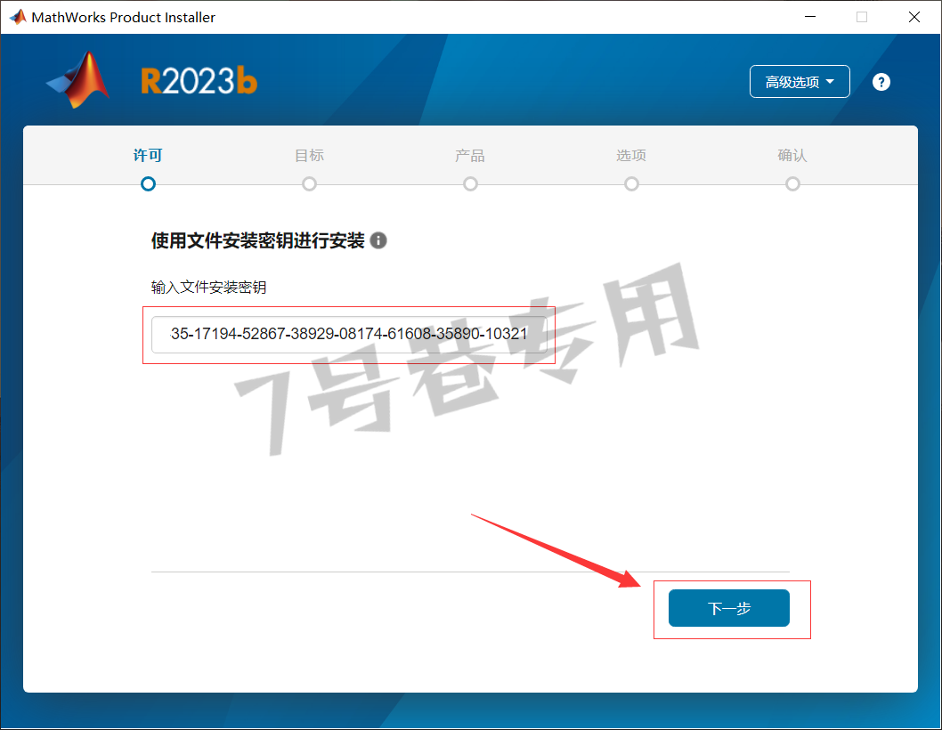Click the R2023b release label
This screenshot has height=730, width=942.
(199, 81)
